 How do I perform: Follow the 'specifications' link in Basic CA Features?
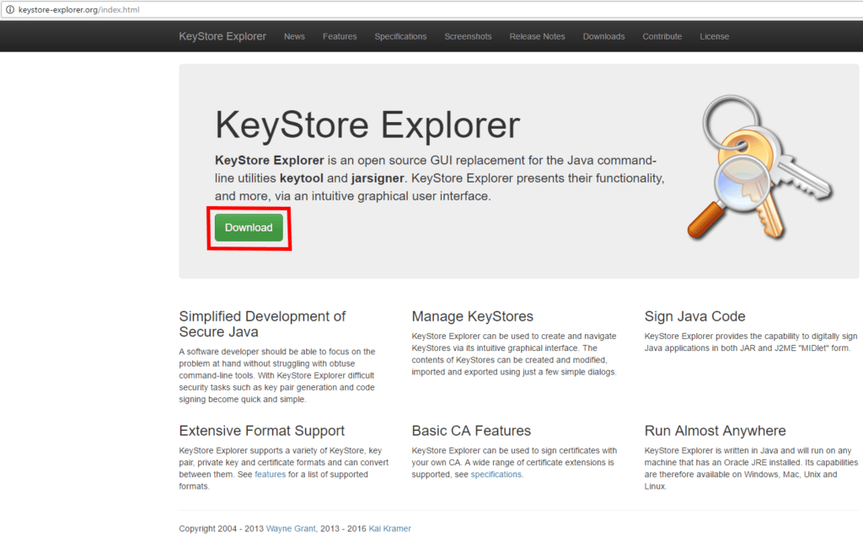point(496,475)
